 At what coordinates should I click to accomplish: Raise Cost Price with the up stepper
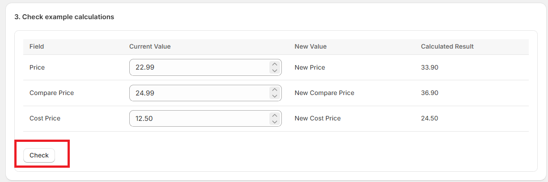(x=275, y=115)
